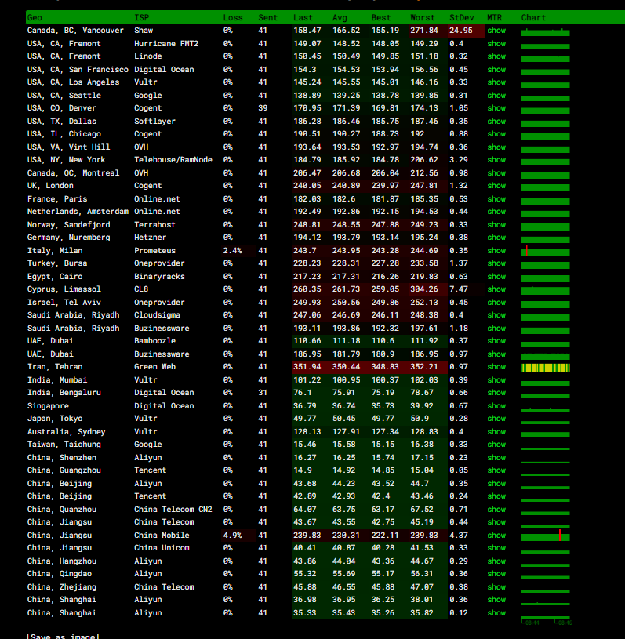Click show for Cyprus, Limassol CL8
This screenshot has width=625, height=639.
click(x=496, y=289)
